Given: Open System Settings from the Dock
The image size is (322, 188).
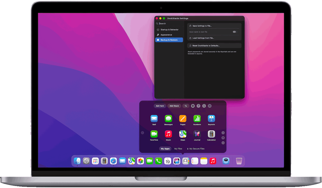Looking at the screenshot, I should tap(86, 161).
